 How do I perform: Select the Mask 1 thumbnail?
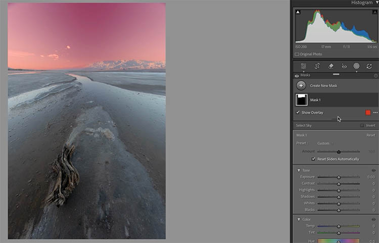(x=301, y=100)
